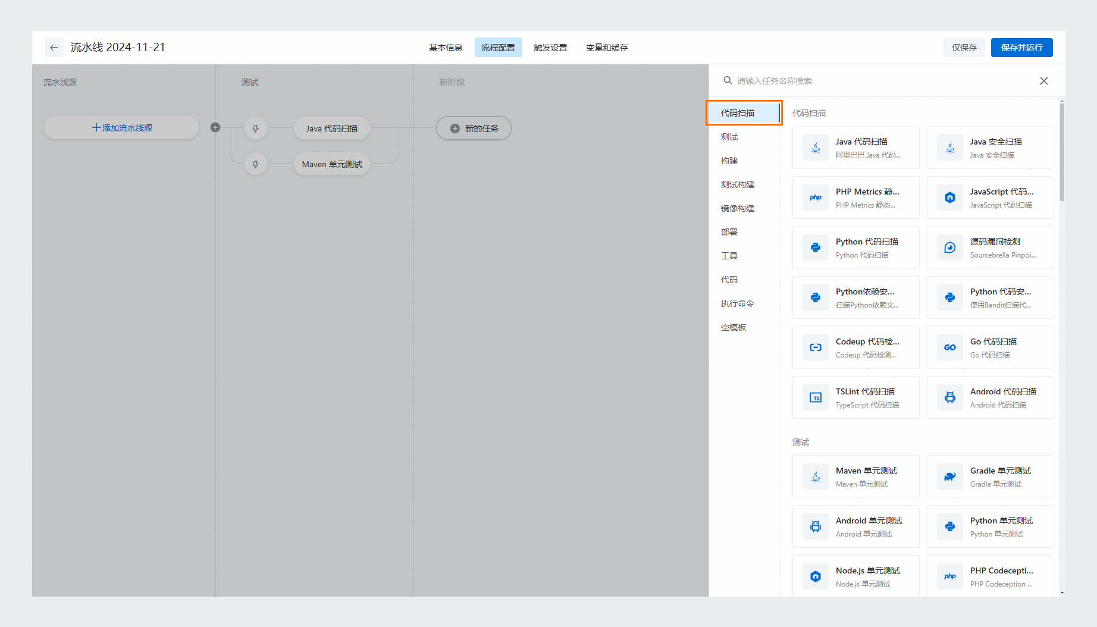Click the lightning trigger icon beside Maven 单元测试
Screen dimensions: 1097x627
pyautogui.click(x=256, y=164)
